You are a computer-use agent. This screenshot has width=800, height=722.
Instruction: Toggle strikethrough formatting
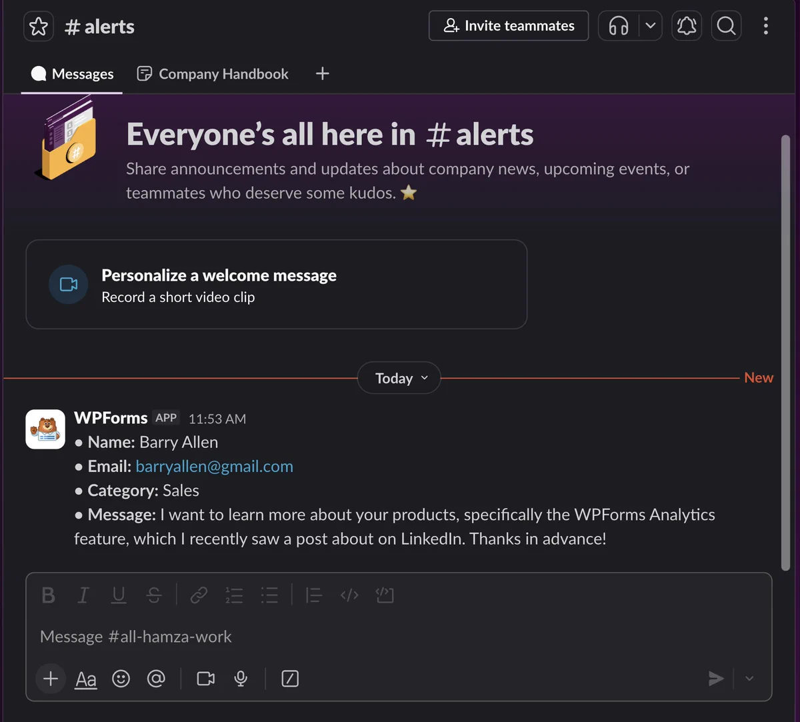point(154,595)
